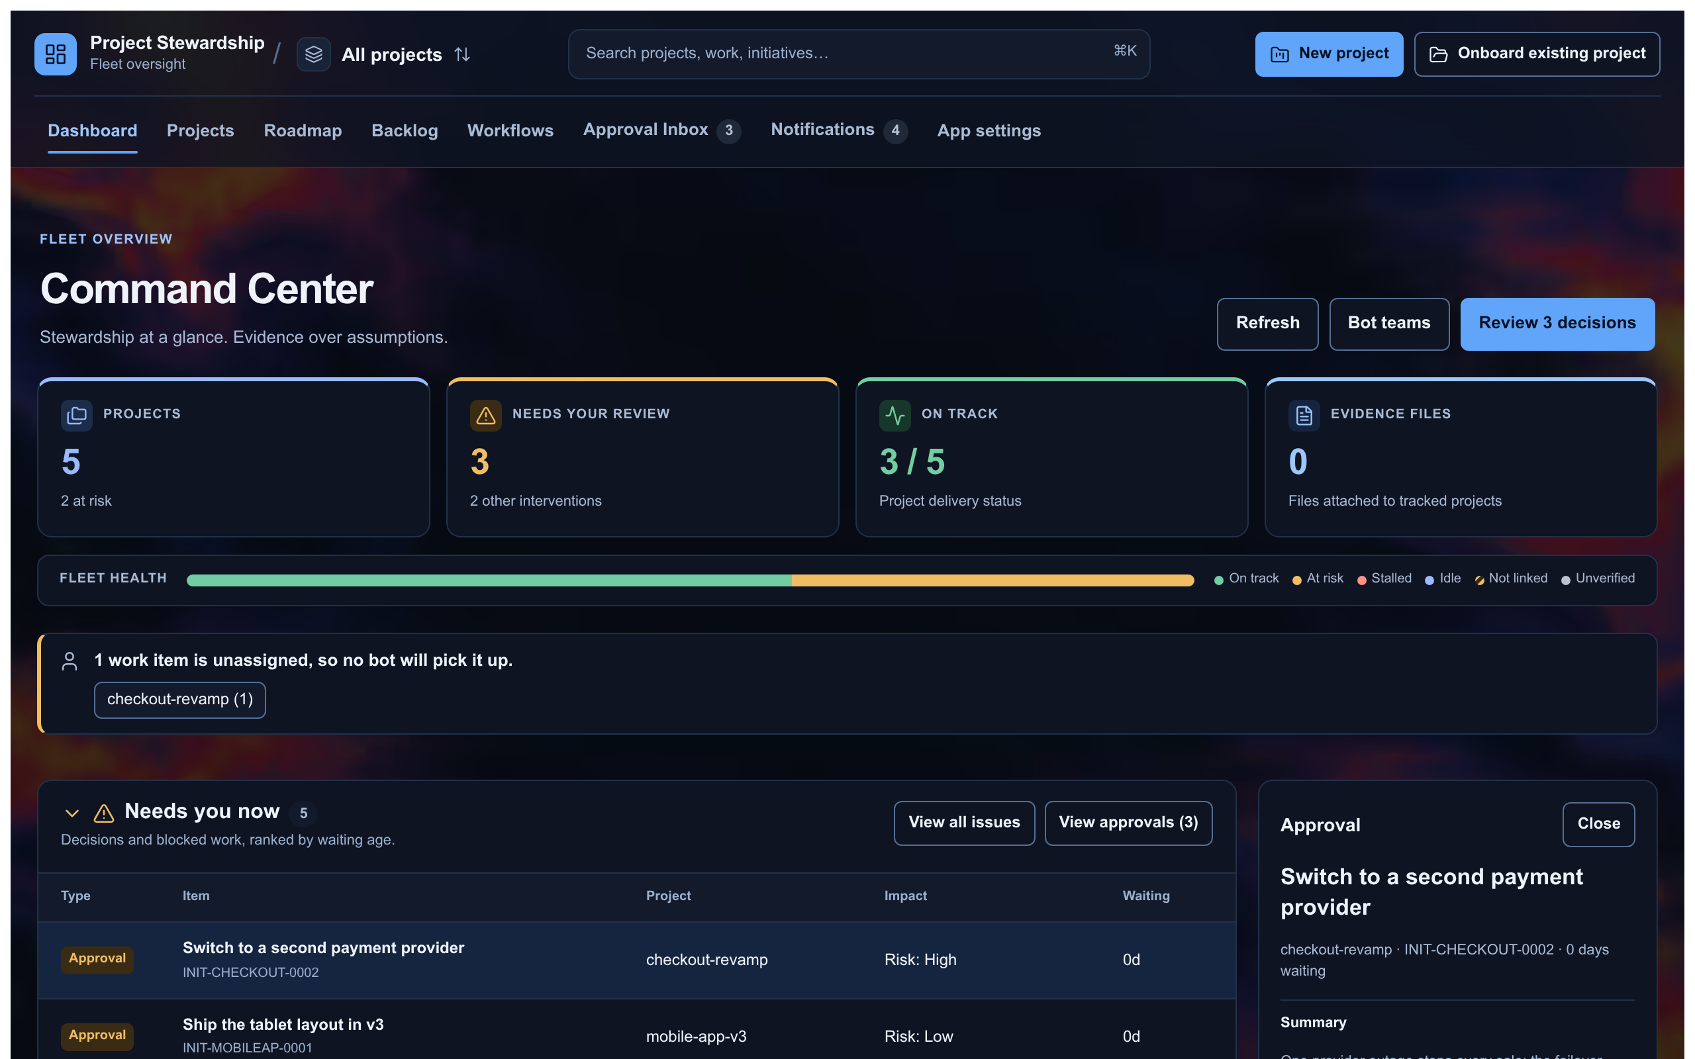Click the Stalled legend entry
Viewport: 1695px width, 1059px height.
point(1384,578)
